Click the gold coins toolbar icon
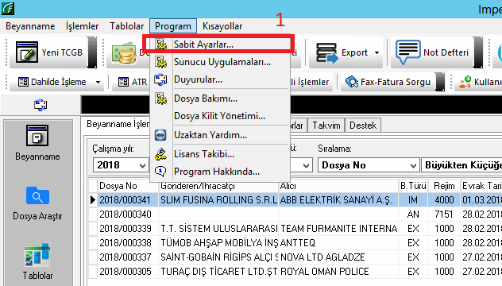Viewport: 502px width, 286px height. point(124,52)
